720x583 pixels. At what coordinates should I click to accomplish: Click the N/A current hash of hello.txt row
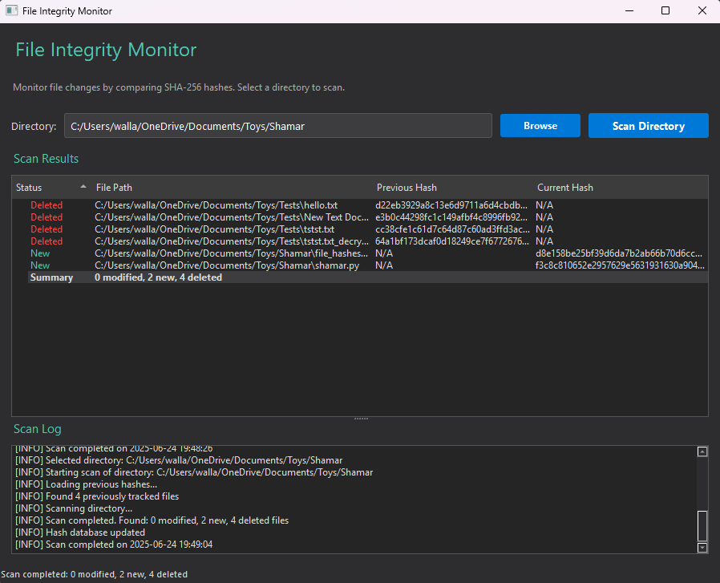[544, 205]
